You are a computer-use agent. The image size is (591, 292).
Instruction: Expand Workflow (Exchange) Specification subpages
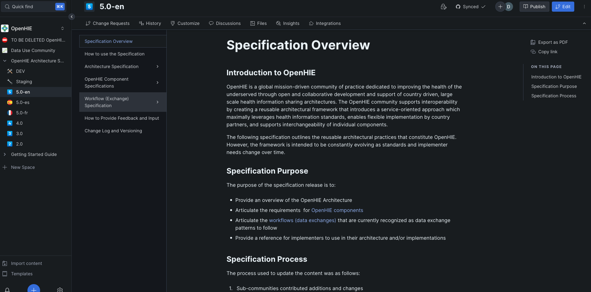[158, 102]
